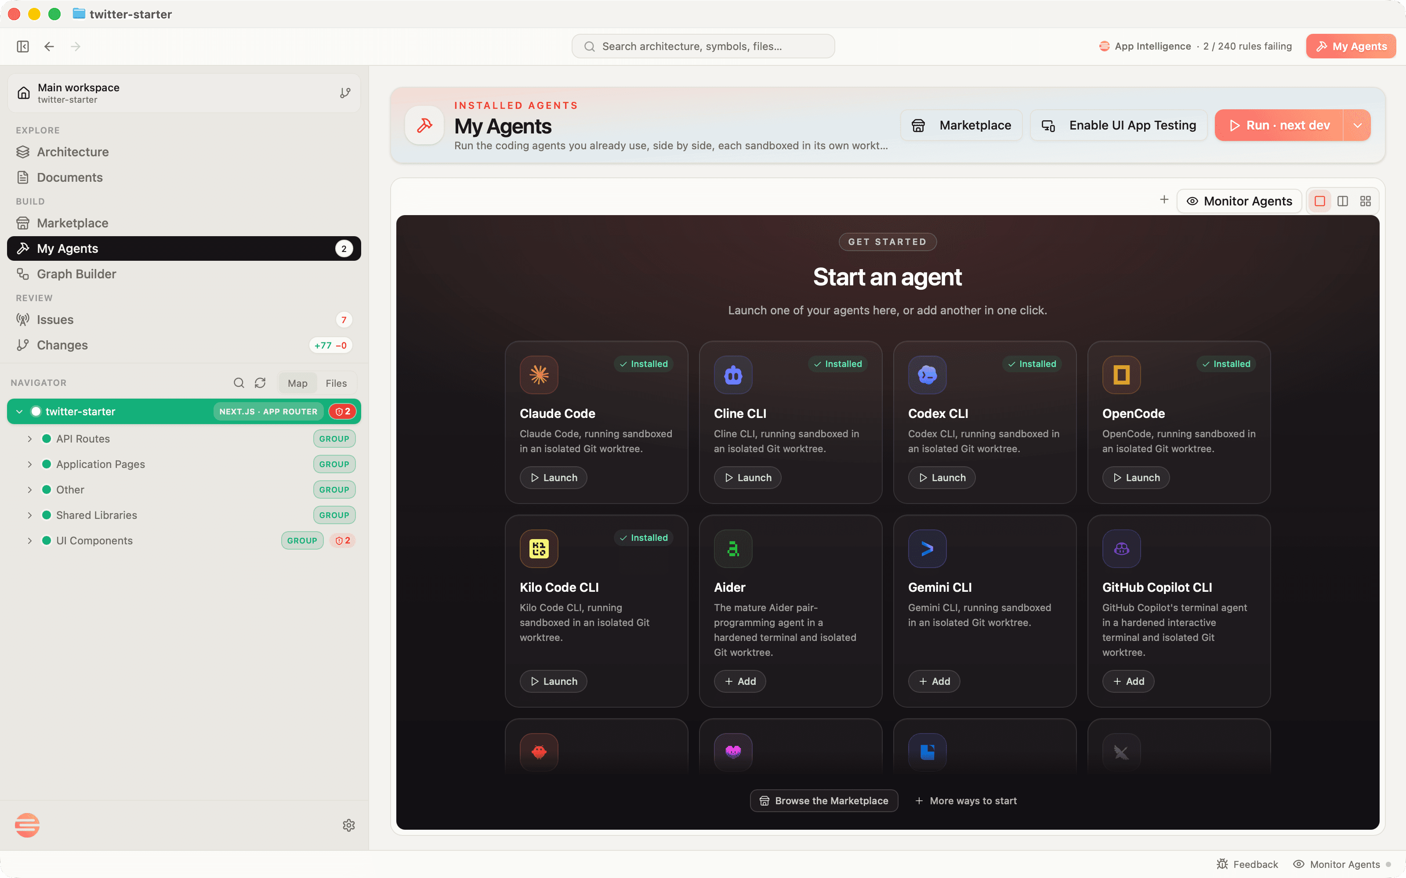Switch to grid layout view
The image size is (1406, 878).
click(1365, 201)
